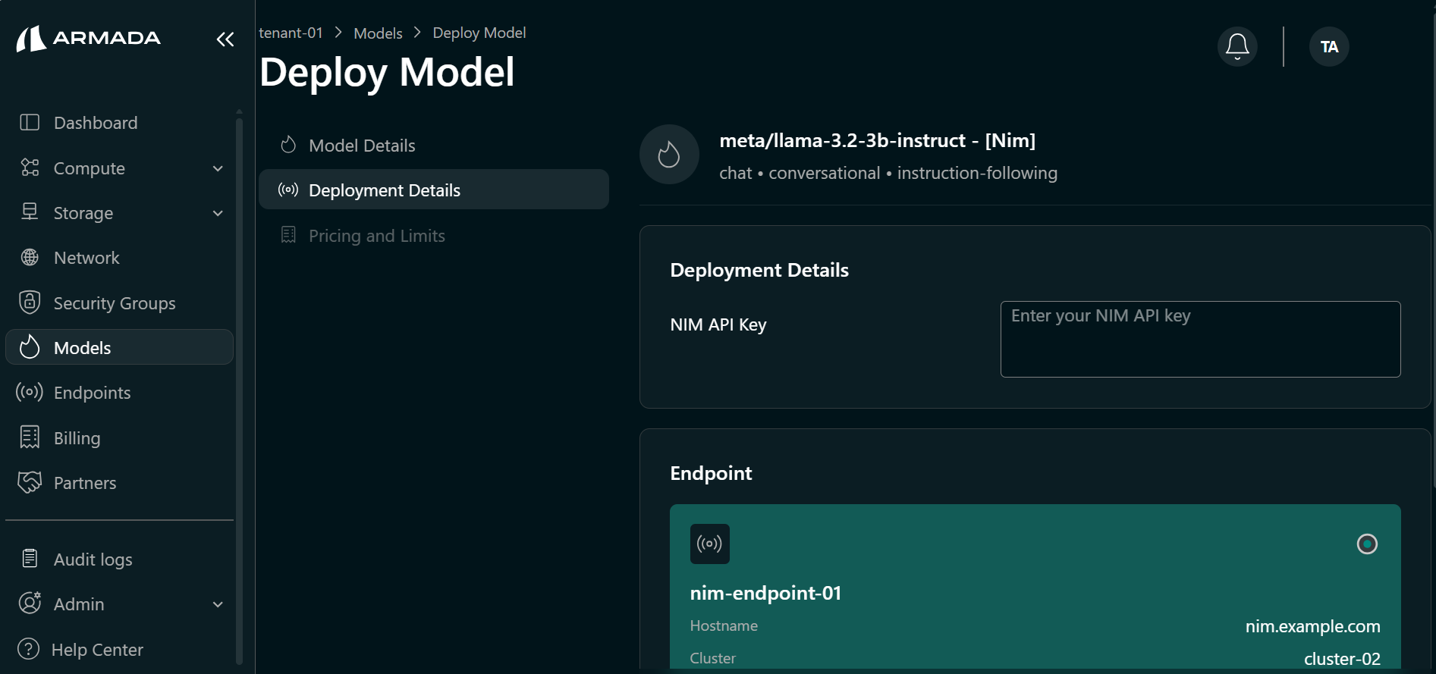Click the Model Details flame icon
This screenshot has width=1436, height=674.
pyautogui.click(x=288, y=145)
